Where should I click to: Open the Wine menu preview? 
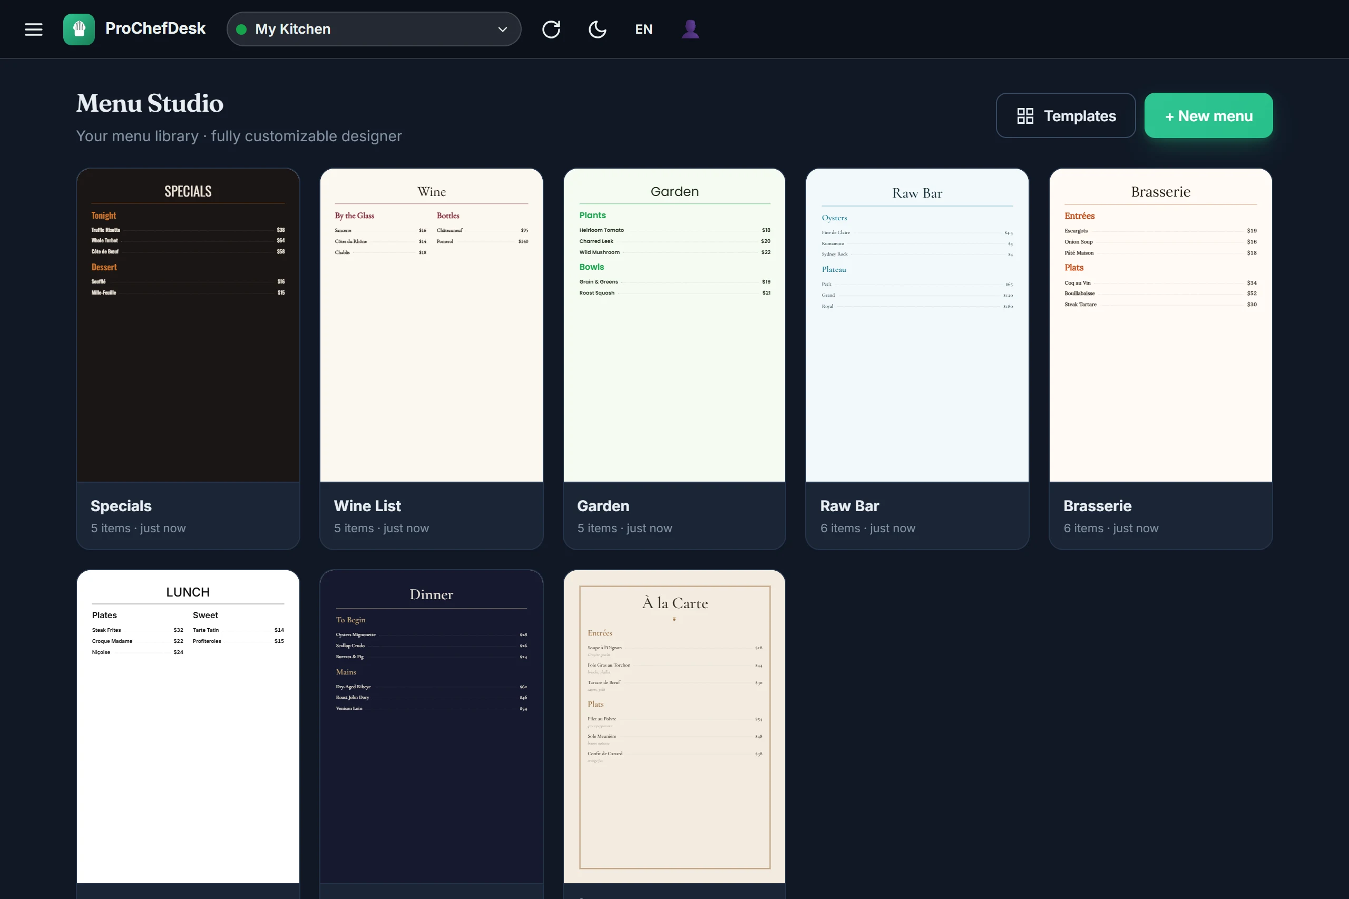pyautogui.click(x=431, y=325)
